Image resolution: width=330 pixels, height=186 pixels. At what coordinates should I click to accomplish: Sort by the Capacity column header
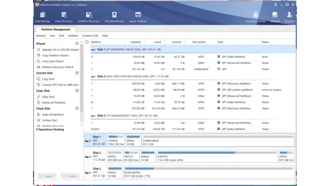(135, 42)
